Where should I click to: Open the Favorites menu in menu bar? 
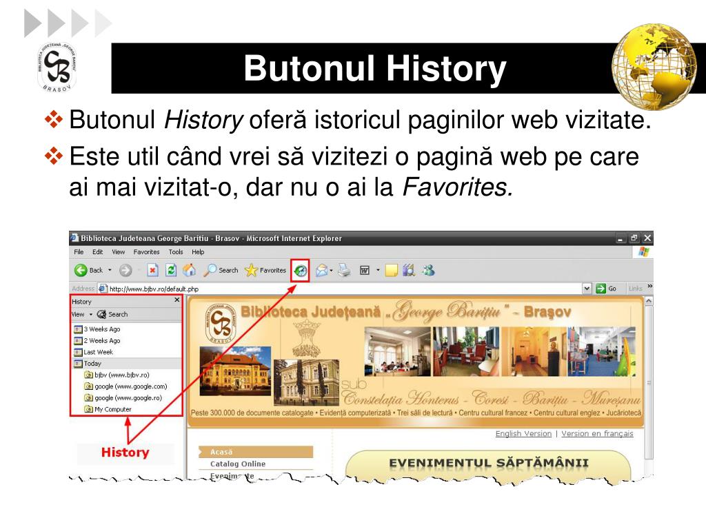click(146, 252)
